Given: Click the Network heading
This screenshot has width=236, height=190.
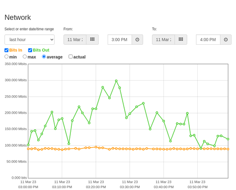Looking at the screenshot, I should pos(18,17).
